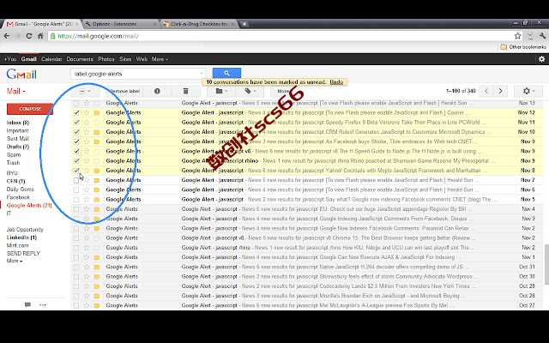Viewport: 549px width, 343px height.
Task: Click the chat bubble icon in sidebar
Action: (x=27, y=304)
